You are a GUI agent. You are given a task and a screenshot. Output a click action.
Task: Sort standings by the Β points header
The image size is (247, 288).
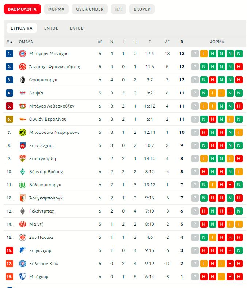[182, 42]
